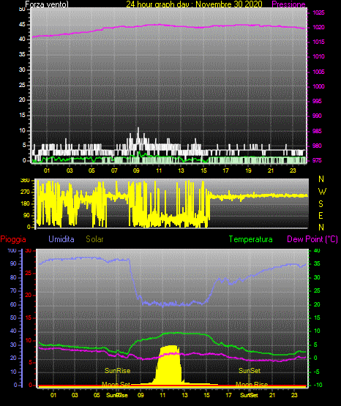Screen dimensions: 341x406
Task: Click the yellow solar radiation peak
Action: pos(170,365)
